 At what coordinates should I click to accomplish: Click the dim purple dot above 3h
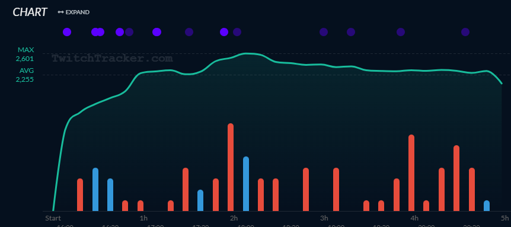coord(323,32)
